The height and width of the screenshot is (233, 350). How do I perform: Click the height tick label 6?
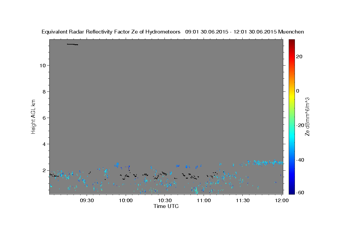44,118
